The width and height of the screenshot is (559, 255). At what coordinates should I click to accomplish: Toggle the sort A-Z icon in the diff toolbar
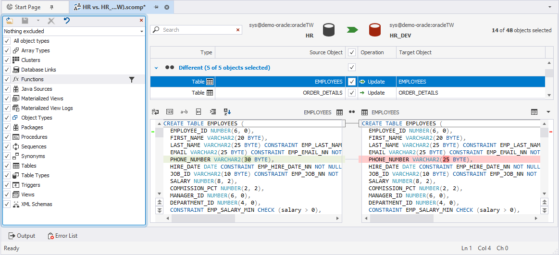(227, 112)
